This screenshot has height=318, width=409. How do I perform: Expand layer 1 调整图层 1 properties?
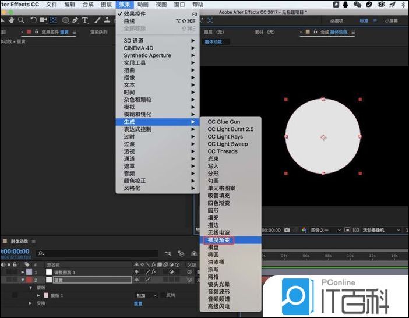tap(23, 272)
